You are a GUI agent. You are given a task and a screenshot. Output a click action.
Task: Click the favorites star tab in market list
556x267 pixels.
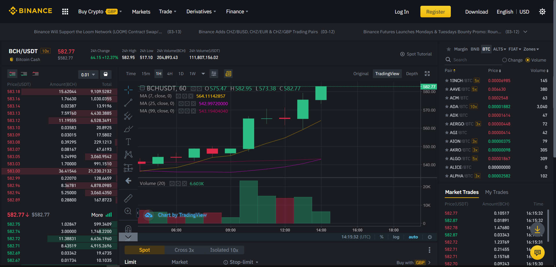point(449,49)
